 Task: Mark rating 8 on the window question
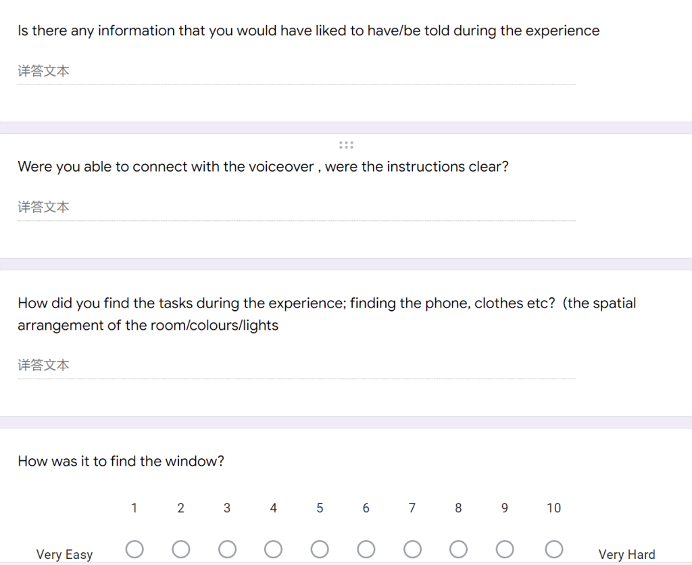(459, 549)
